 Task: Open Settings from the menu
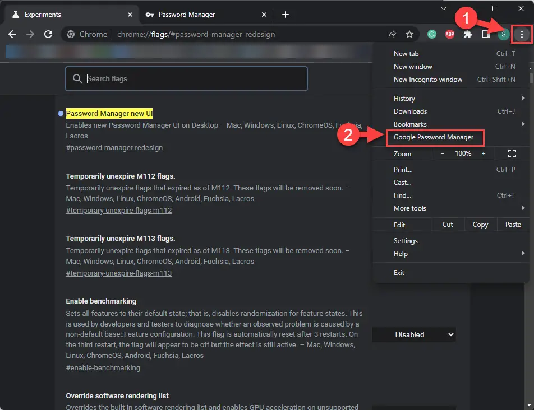[x=451, y=241]
